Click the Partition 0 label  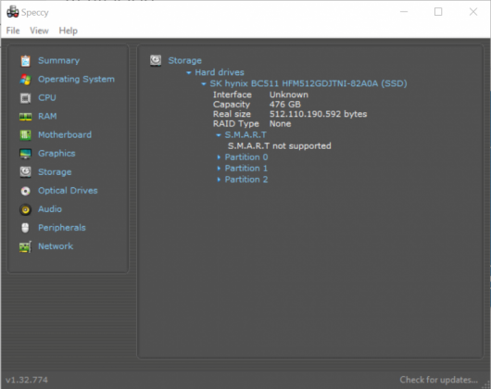click(246, 157)
